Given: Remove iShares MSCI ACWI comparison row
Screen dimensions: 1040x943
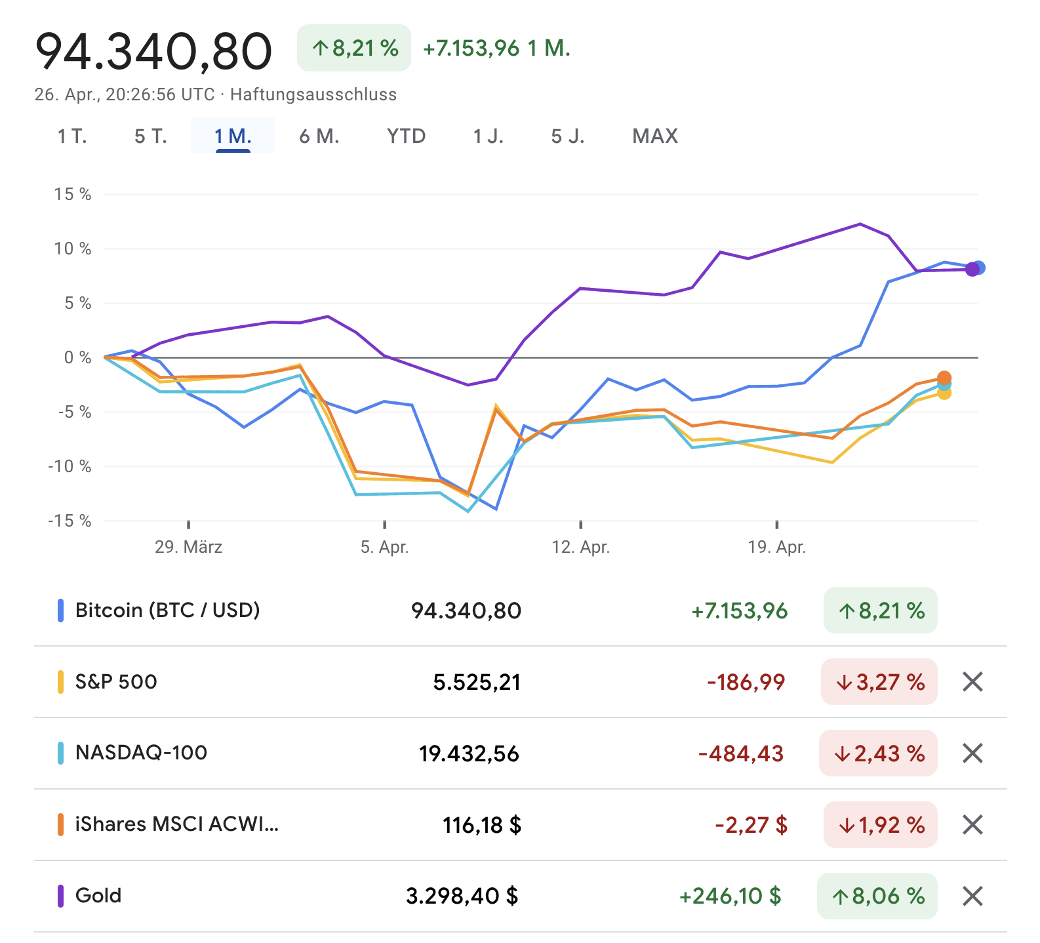Looking at the screenshot, I should (x=972, y=825).
